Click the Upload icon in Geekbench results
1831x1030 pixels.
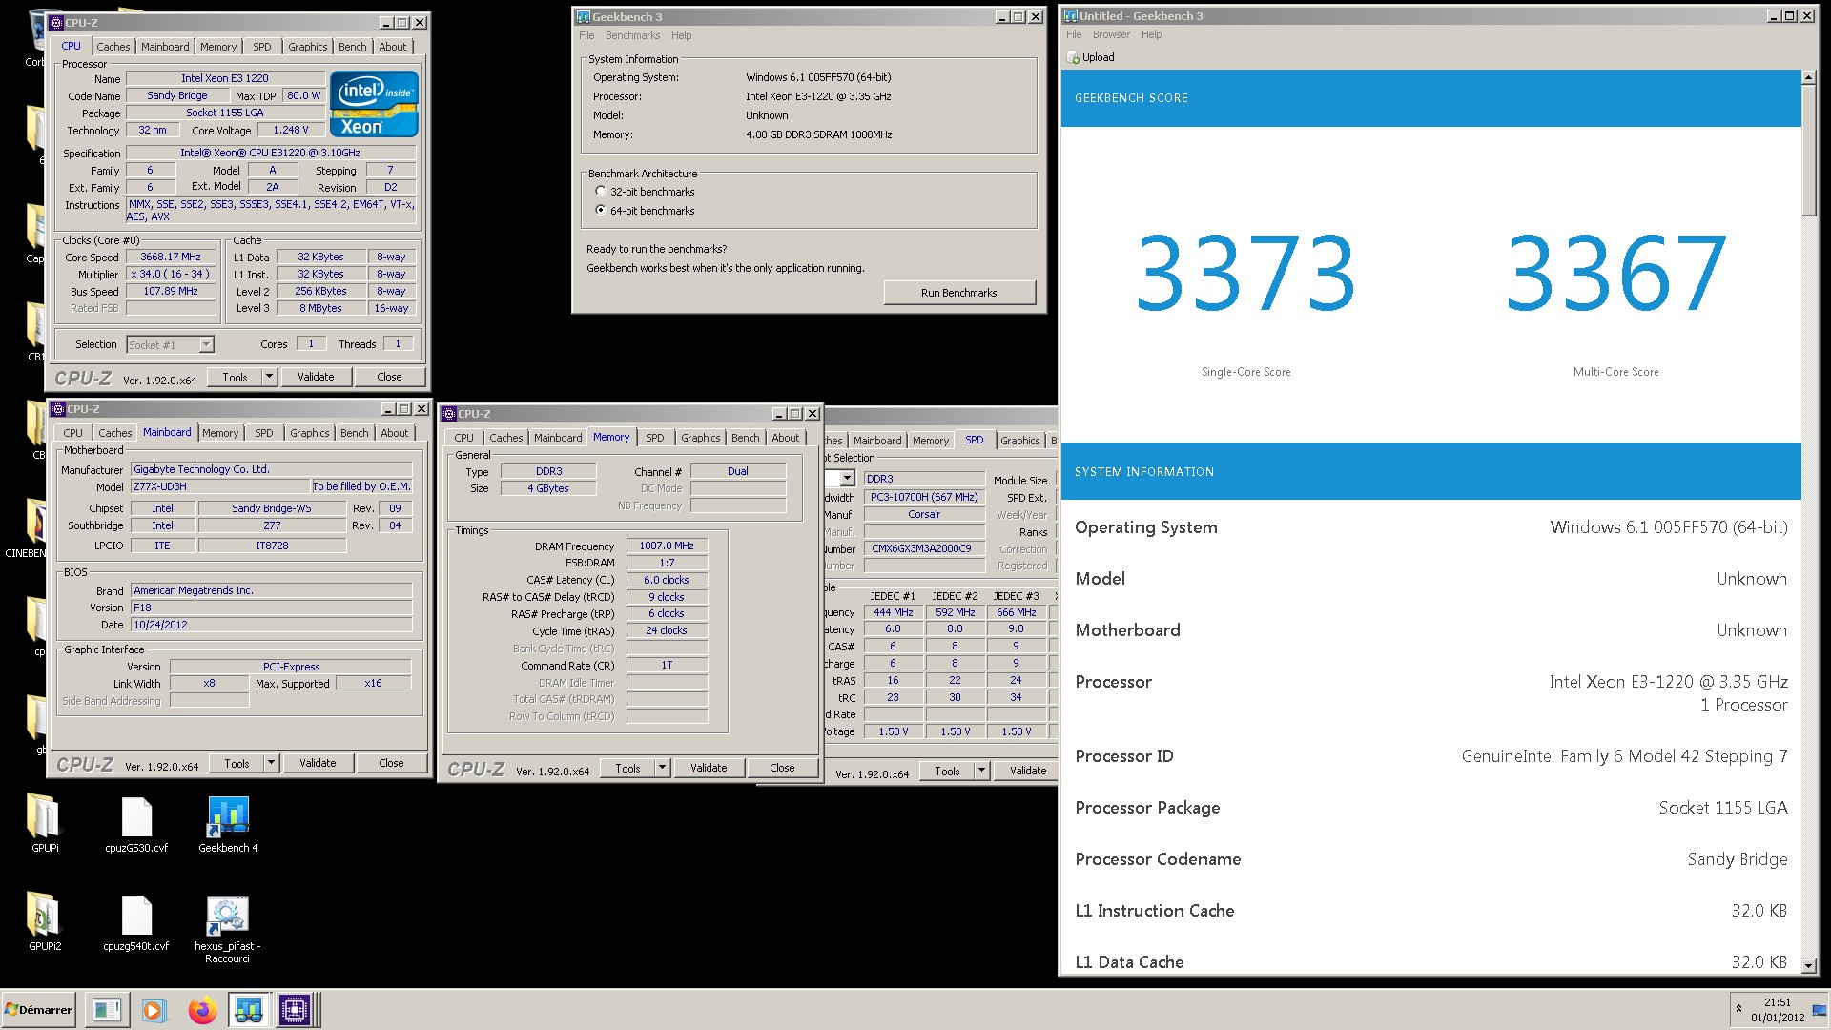tap(1074, 57)
